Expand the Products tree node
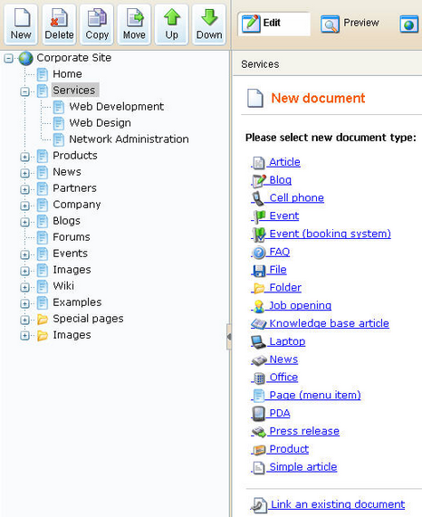Image resolution: width=422 pixels, height=517 pixels. pyautogui.click(x=24, y=157)
